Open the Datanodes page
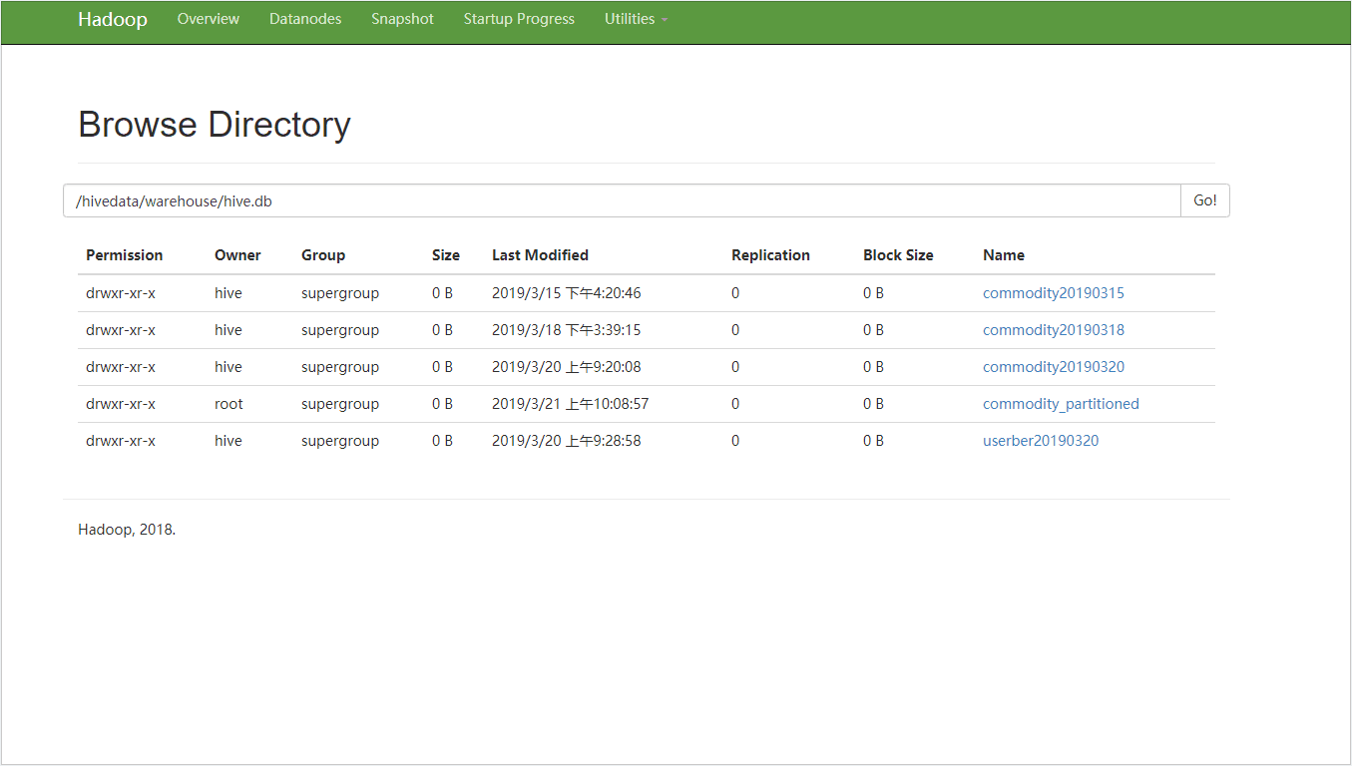 click(x=304, y=18)
